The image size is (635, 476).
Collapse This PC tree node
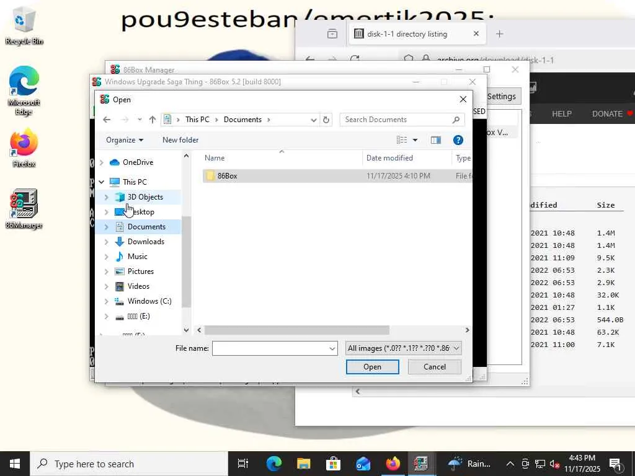[x=102, y=182]
